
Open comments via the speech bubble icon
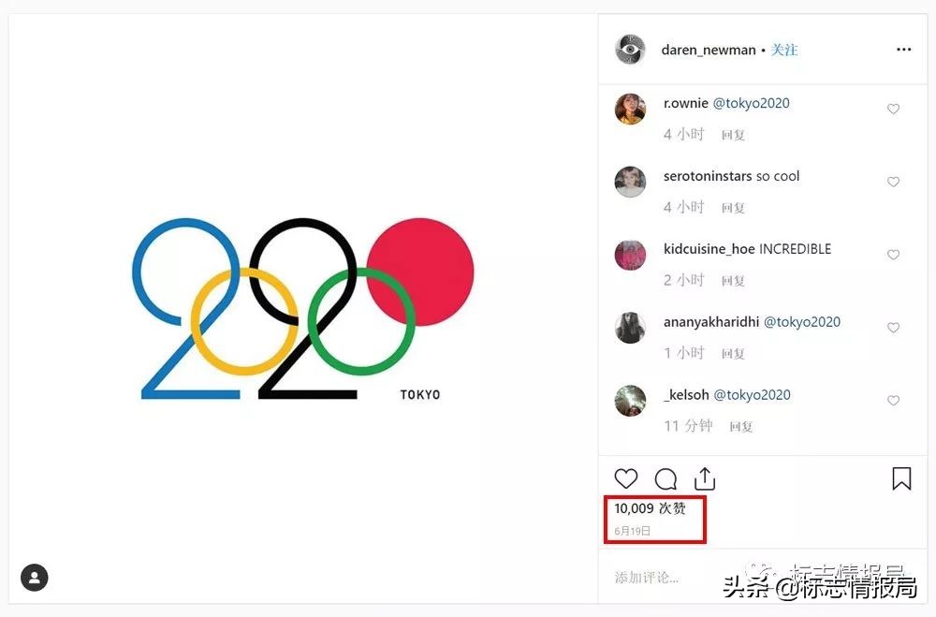[x=665, y=478]
